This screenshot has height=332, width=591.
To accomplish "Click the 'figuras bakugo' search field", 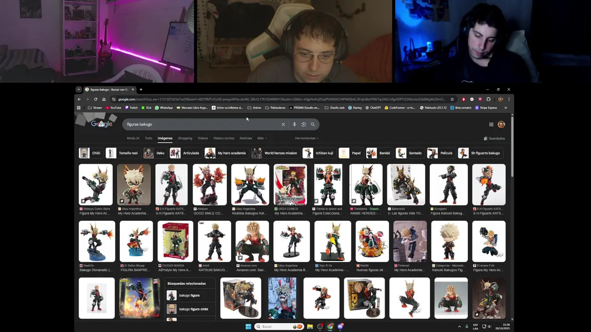I will [x=203, y=125].
